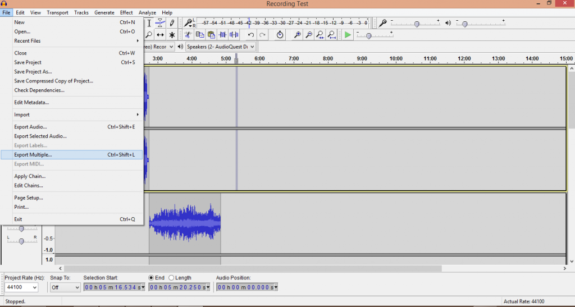Choose Apply Chain menu entry
575x307 pixels.
[x=72, y=176]
